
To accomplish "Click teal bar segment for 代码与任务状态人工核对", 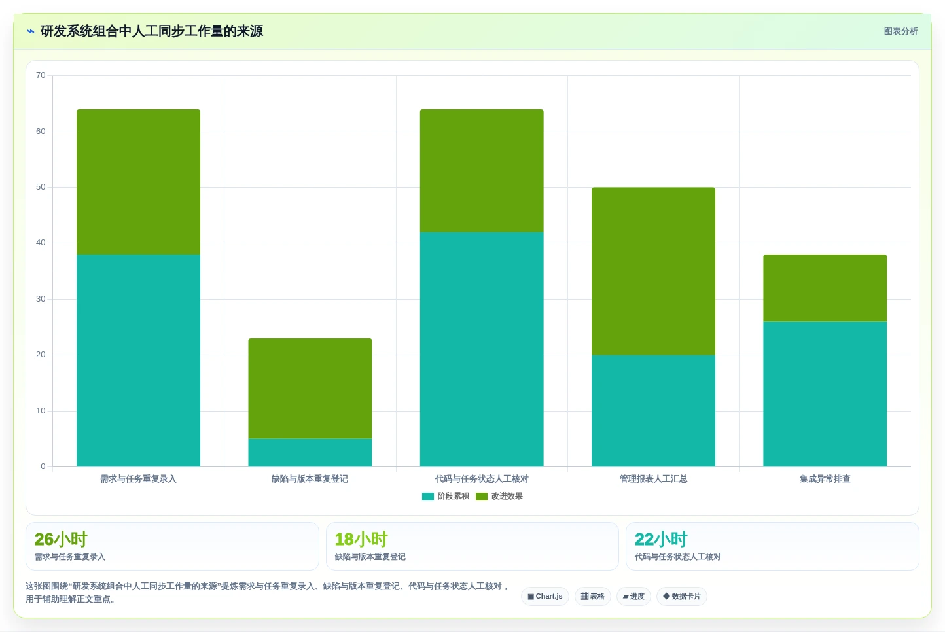I will click(482, 349).
